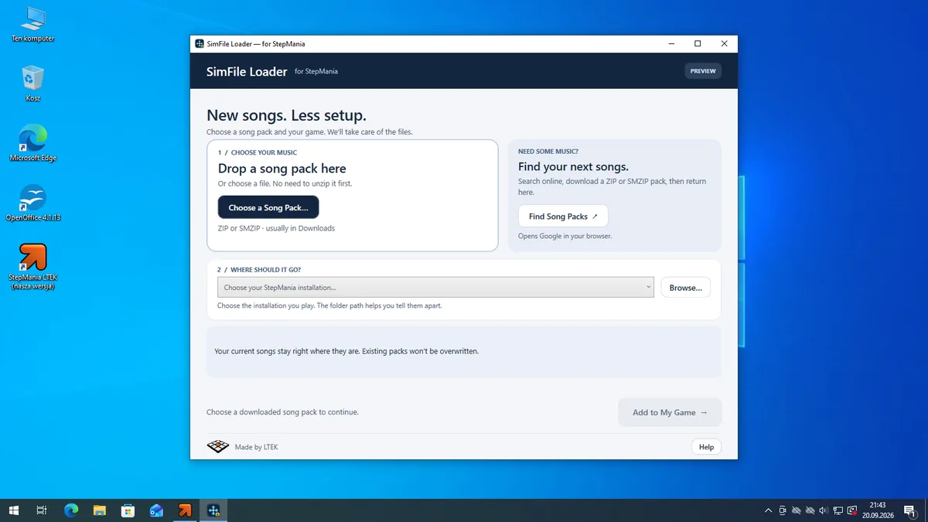Minimize the SimFile Loader window
The height and width of the screenshot is (522, 928).
click(x=671, y=44)
